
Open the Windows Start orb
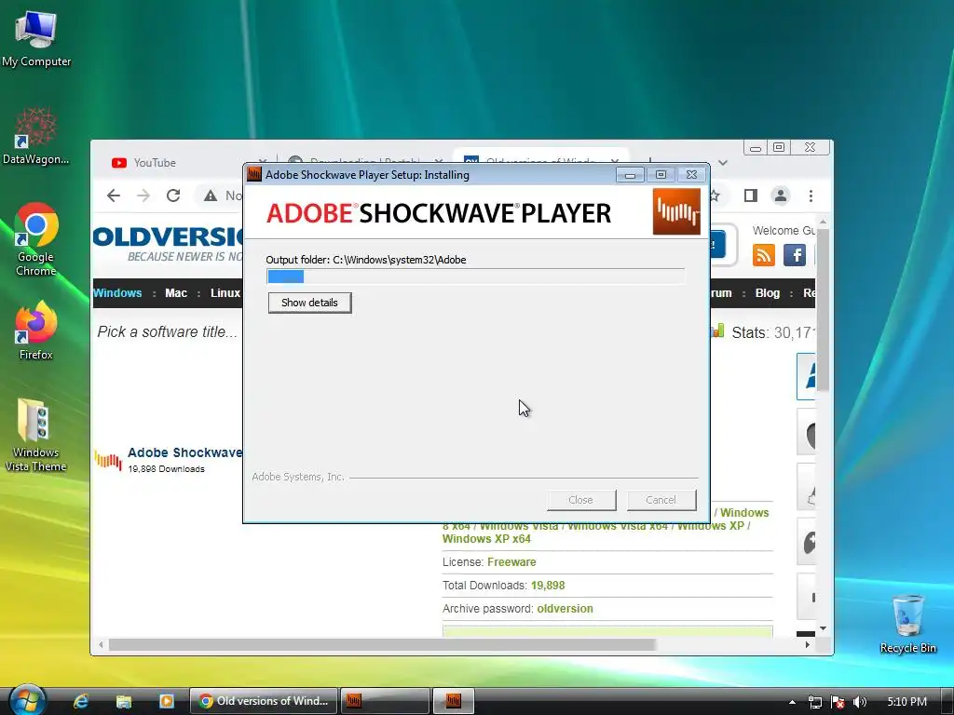pos(27,700)
